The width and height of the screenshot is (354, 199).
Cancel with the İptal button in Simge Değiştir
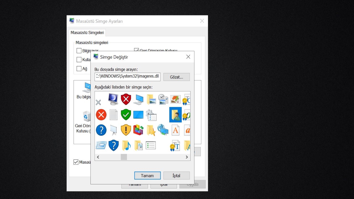176,176
